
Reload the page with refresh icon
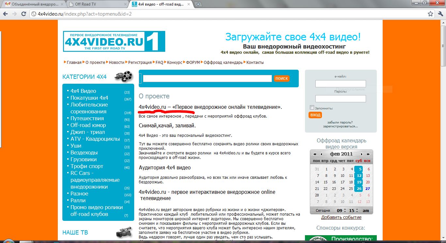[x=24, y=14]
